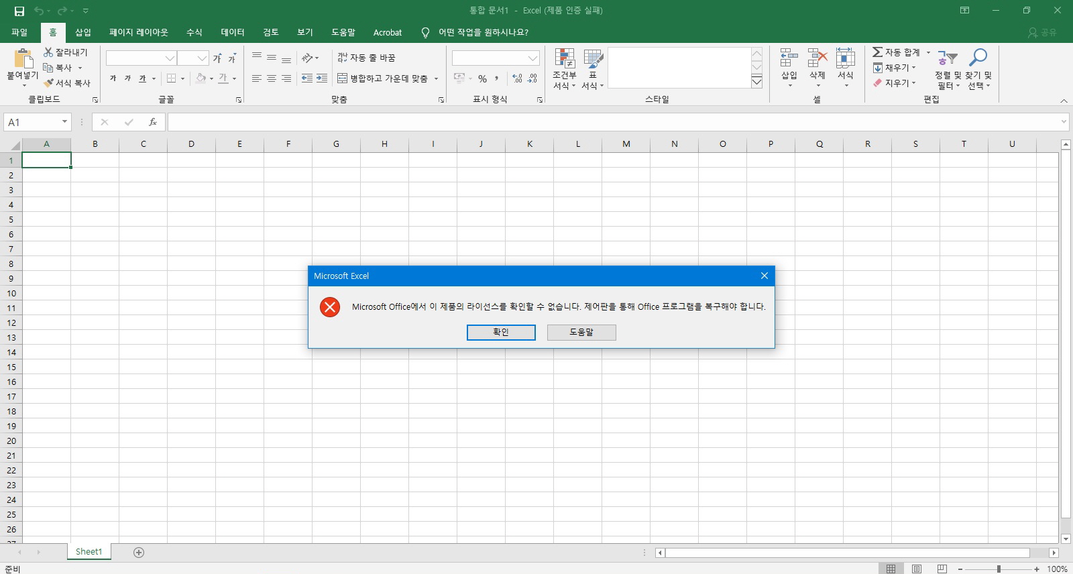Select the Sheet1 tab
Screen dimensions: 1073x574
[89, 552]
